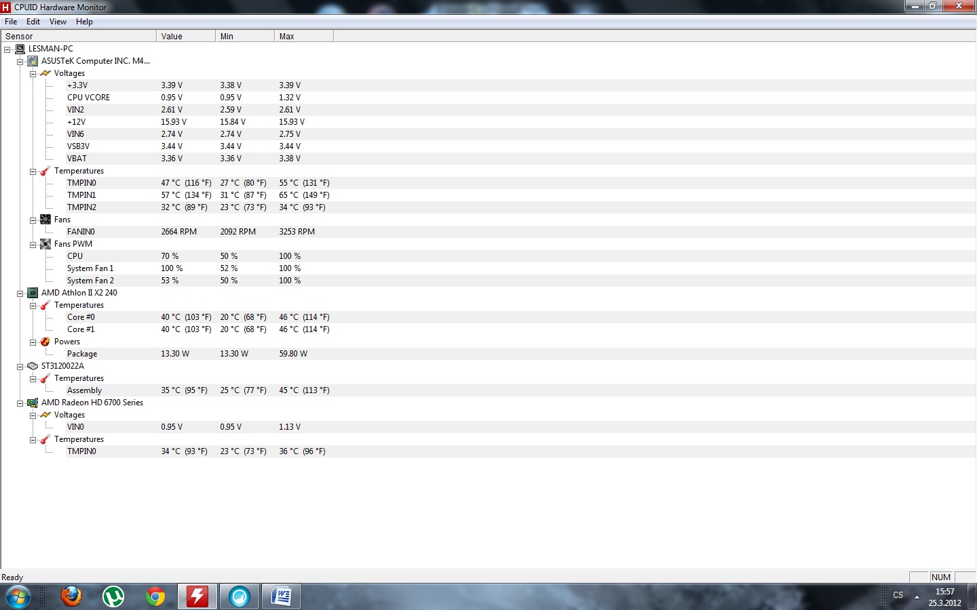
Task: Click the Min column header
Action: coord(245,36)
